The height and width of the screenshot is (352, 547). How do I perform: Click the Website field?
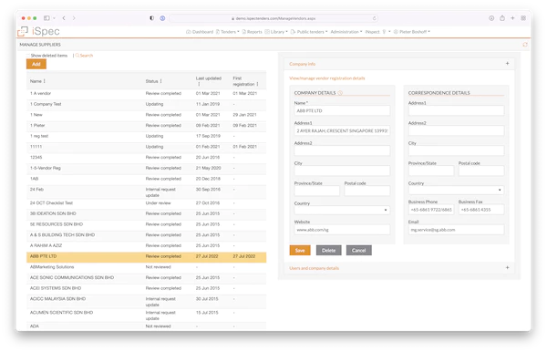(342, 230)
